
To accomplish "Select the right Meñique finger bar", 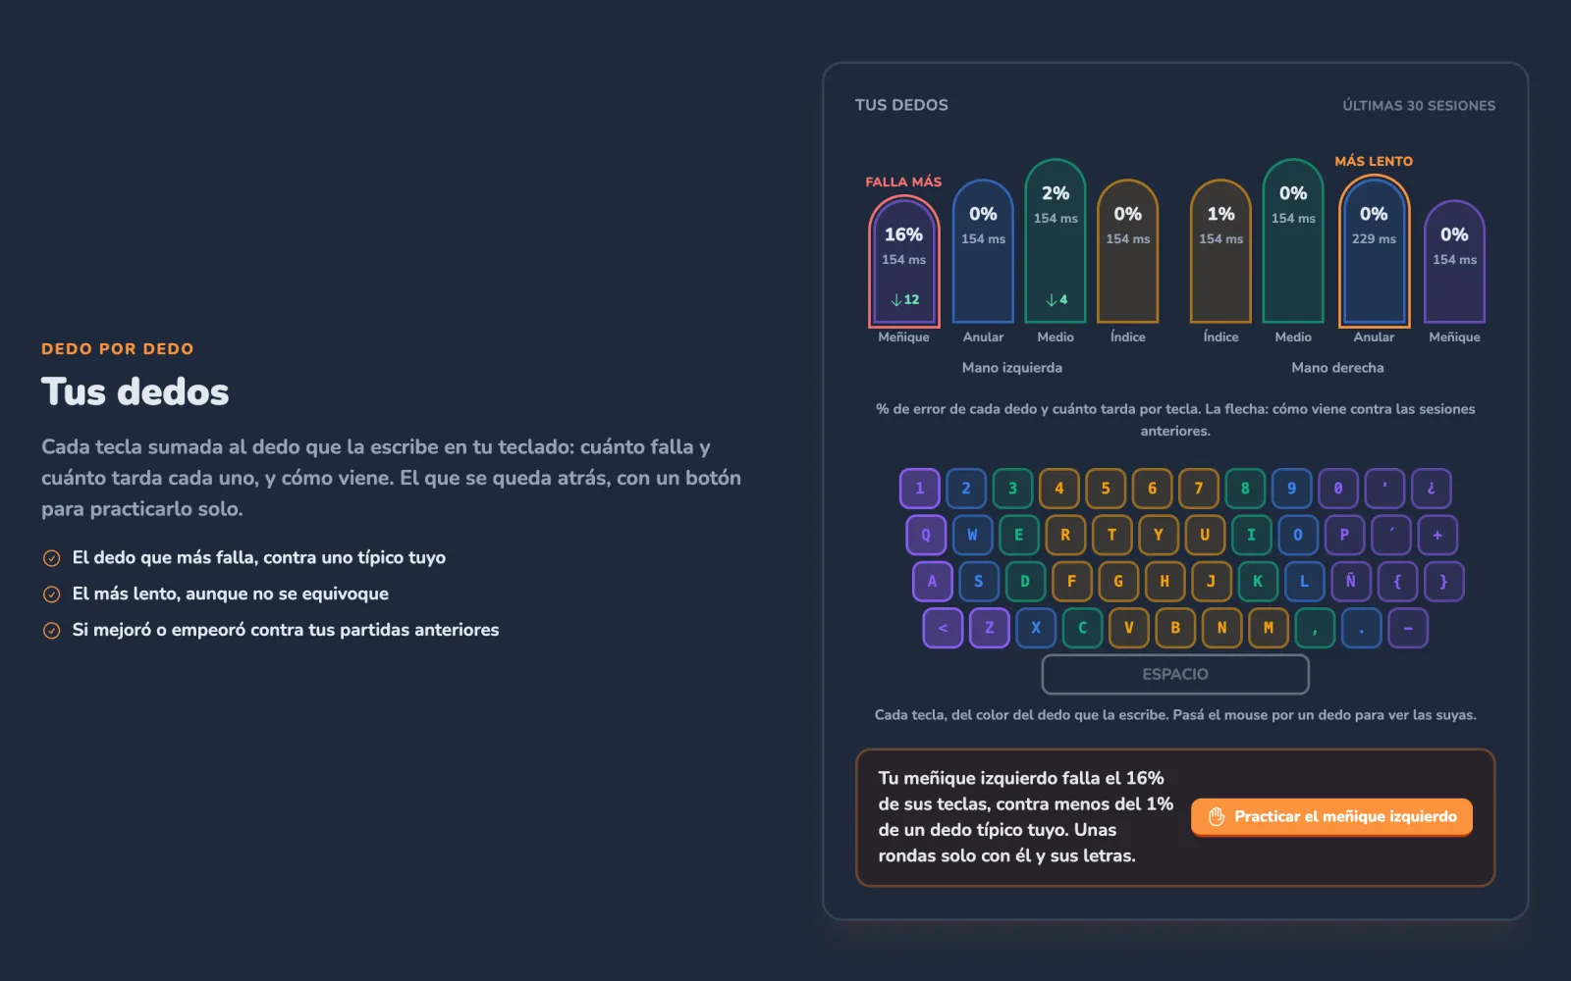I will tap(1454, 261).
